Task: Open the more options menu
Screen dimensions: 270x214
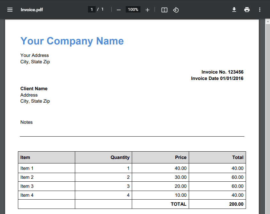Action: pyautogui.click(x=260, y=10)
